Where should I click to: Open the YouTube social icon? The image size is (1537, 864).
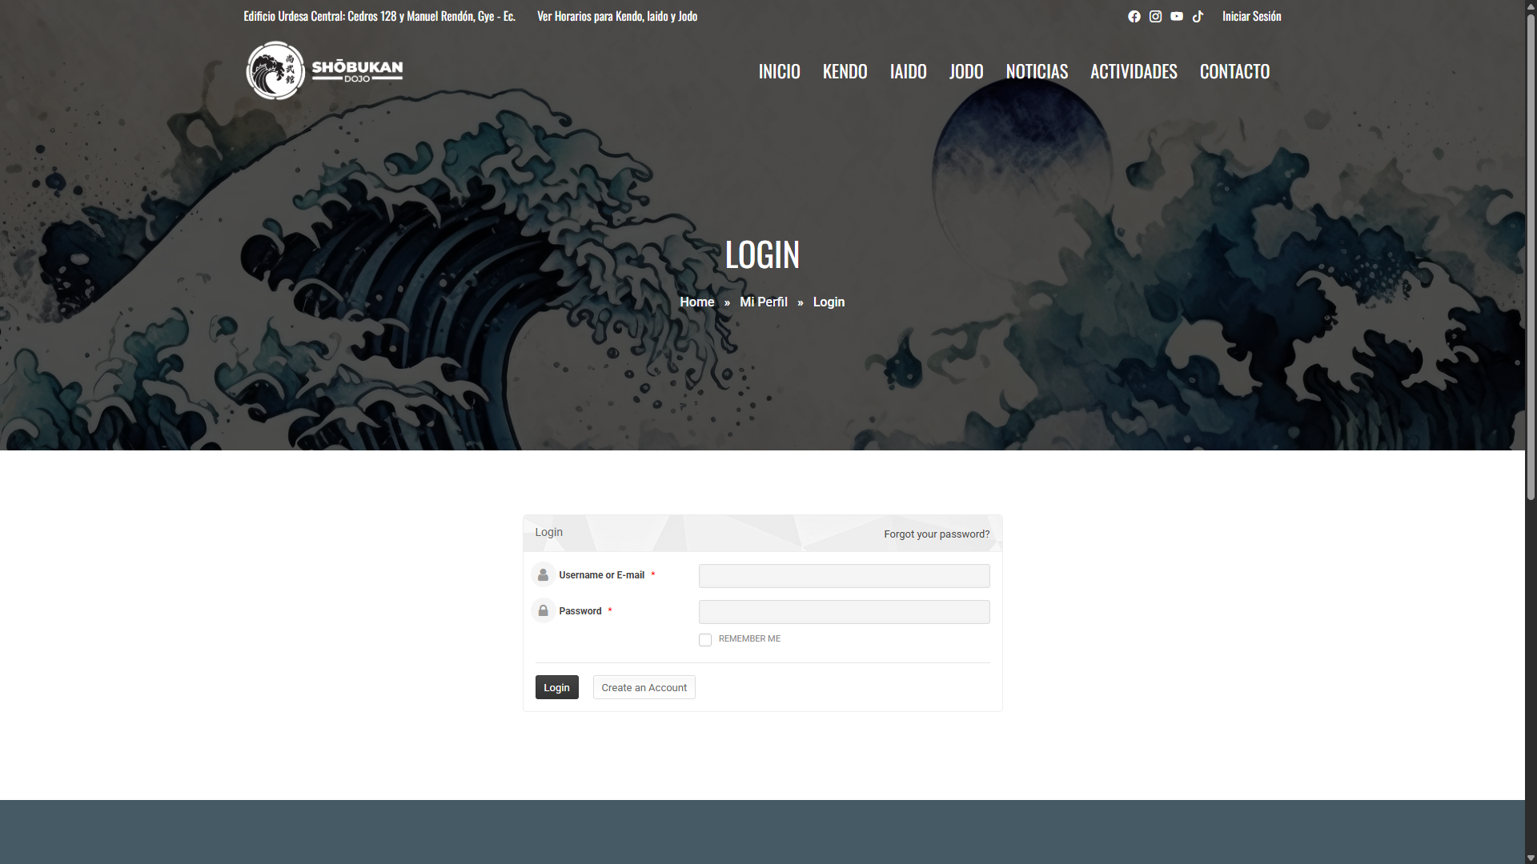[1176, 16]
